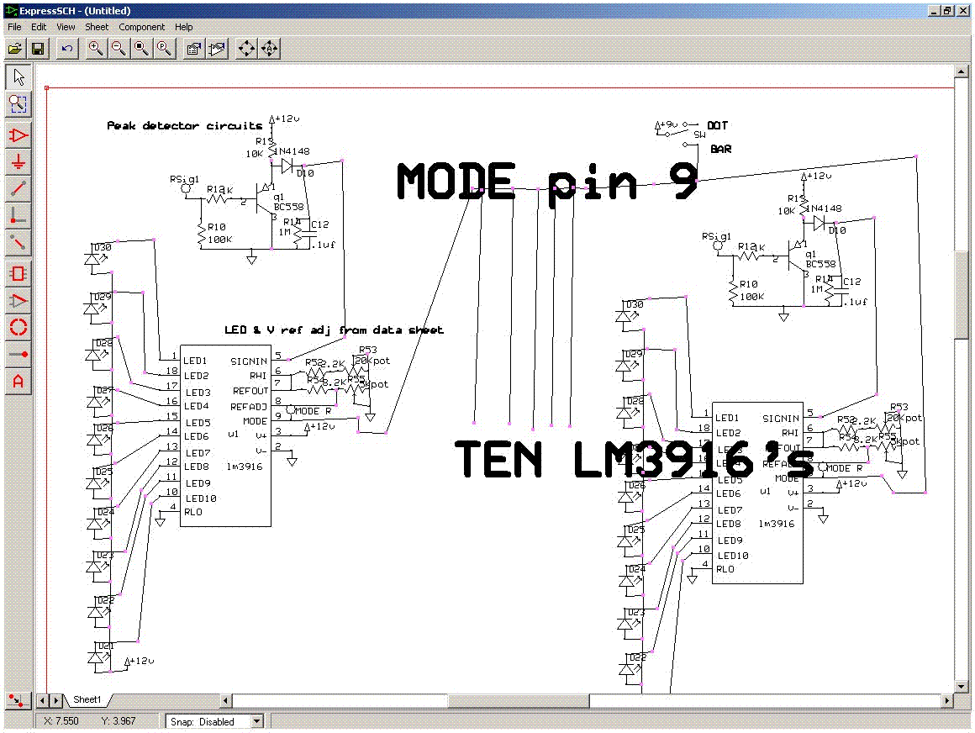The height and width of the screenshot is (733, 975).
Task: Click the magnifier with the solid square
Action: click(141, 49)
